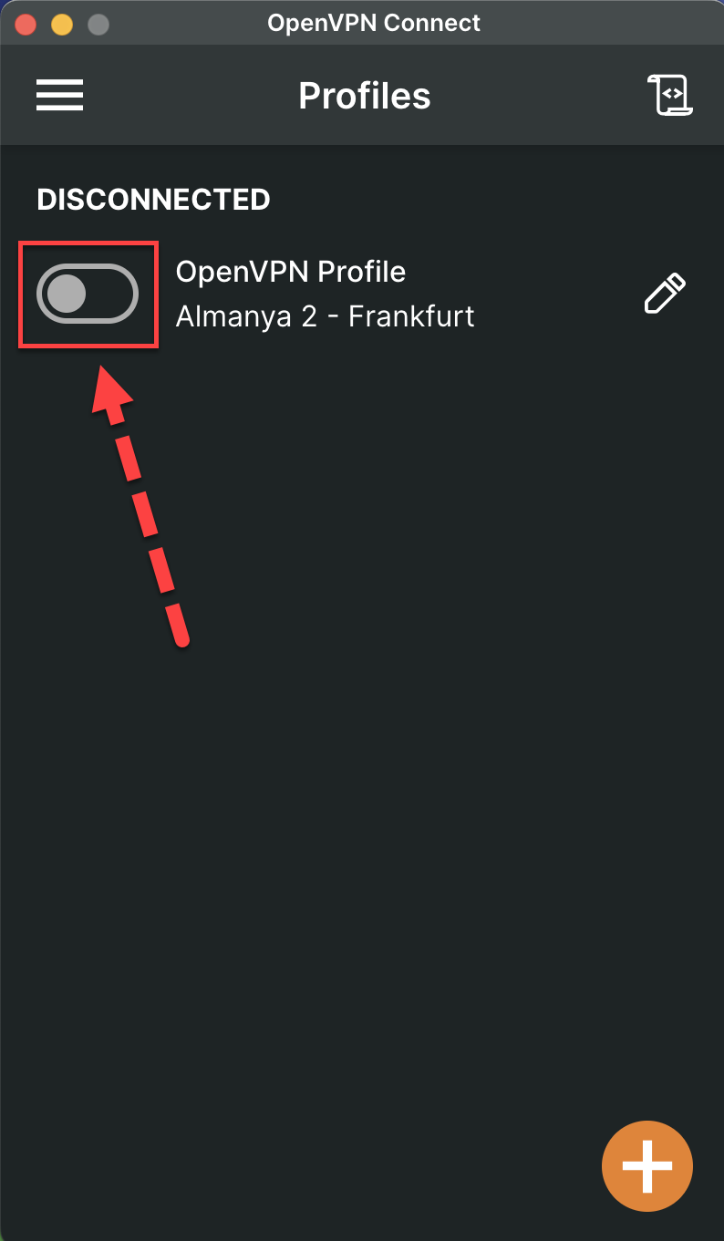Click the Profiles header title

(365, 96)
